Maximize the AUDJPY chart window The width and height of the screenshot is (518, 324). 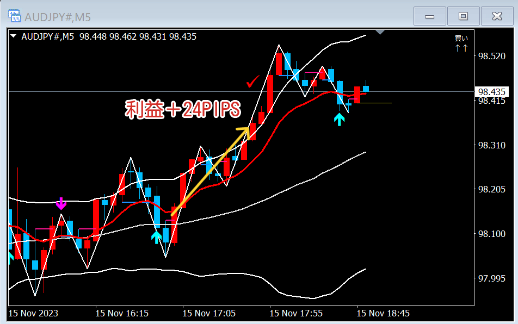pyautogui.click(x=463, y=16)
